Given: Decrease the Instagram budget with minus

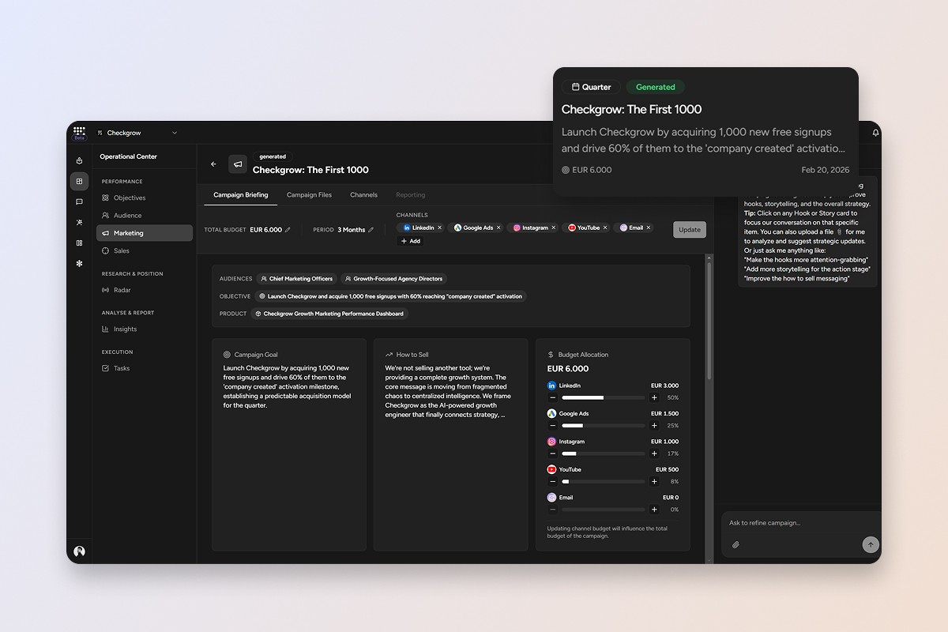Looking at the screenshot, I should pos(552,453).
